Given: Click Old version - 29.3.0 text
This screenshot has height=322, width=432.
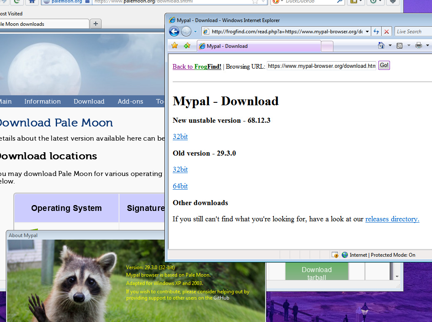Looking at the screenshot, I should (204, 153).
